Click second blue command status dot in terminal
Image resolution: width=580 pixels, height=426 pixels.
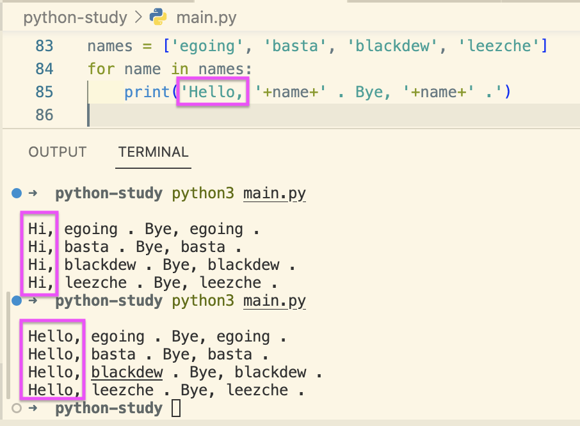coord(17,301)
